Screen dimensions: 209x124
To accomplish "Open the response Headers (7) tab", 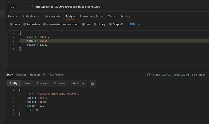I will [37, 75].
